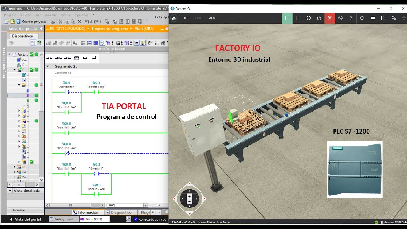Click the Rodillo2 4m contact %Q0.1
The height and width of the screenshot is (229, 407).
coord(96,194)
